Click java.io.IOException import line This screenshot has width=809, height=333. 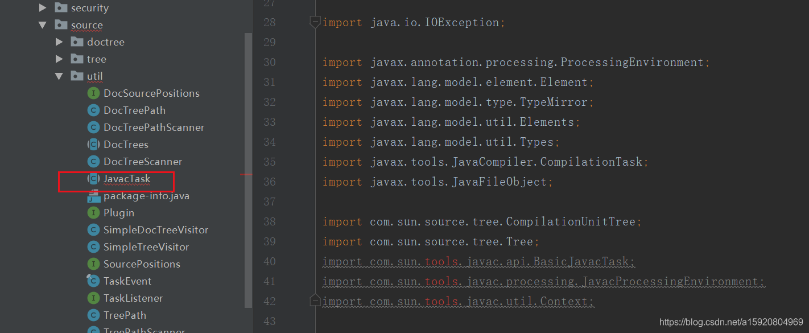click(x=414, y=23)
